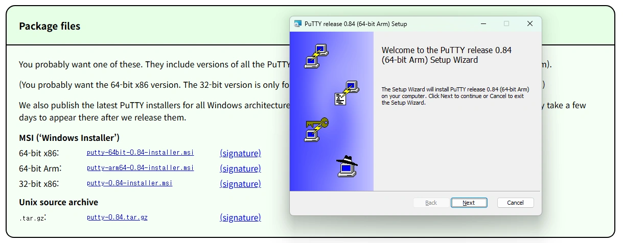Click the '32-bit x86:' label

(x=39, y=184)
